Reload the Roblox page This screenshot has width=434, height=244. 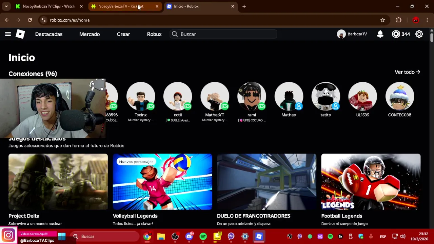[x=30, y=20]
